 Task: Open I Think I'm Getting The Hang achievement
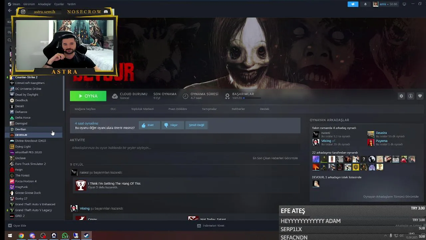point(114,184)
